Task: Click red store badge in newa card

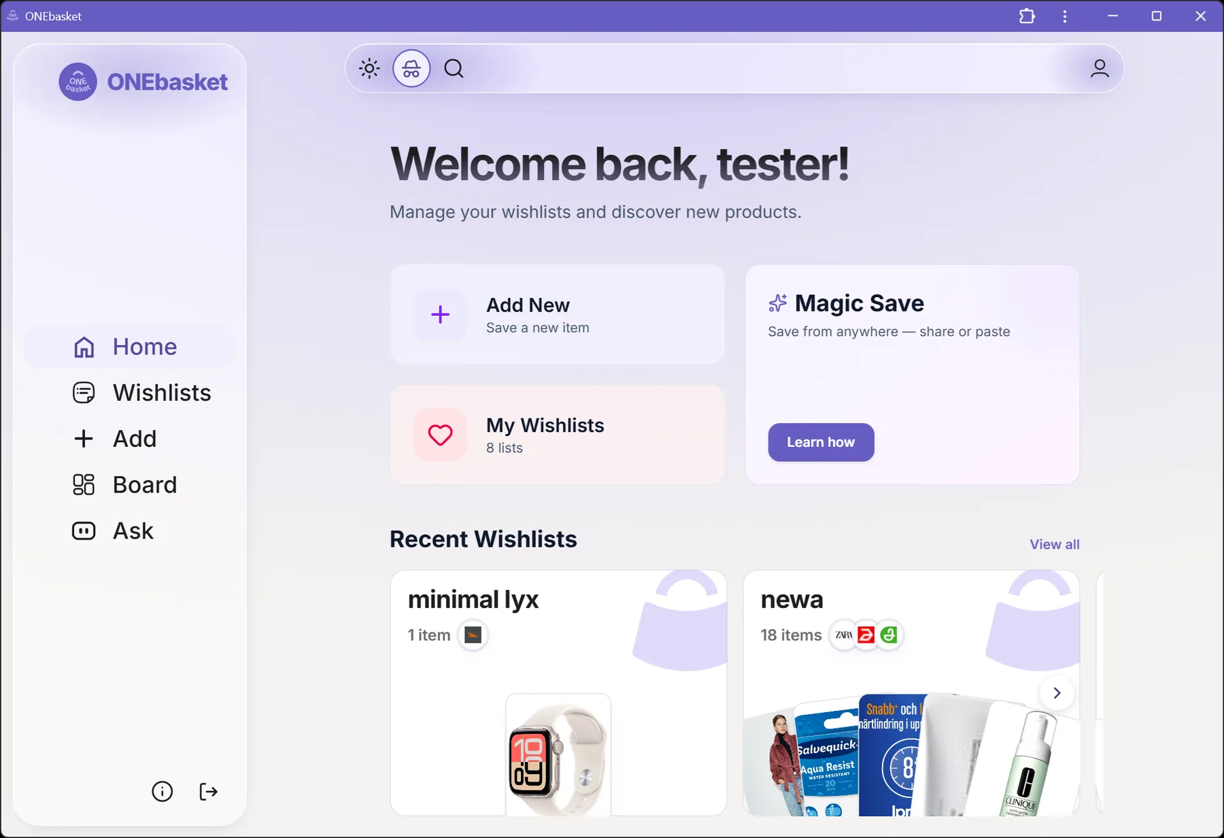Action: pos(866,635)
